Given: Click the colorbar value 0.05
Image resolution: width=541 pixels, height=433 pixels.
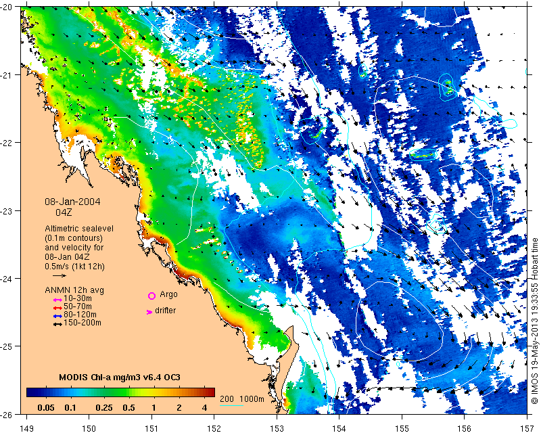Looking at the screenshot, I should [x=46, y=408].
